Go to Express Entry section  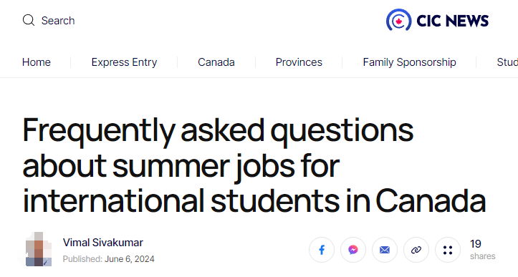pyautogui.click(x=124, y=62)
